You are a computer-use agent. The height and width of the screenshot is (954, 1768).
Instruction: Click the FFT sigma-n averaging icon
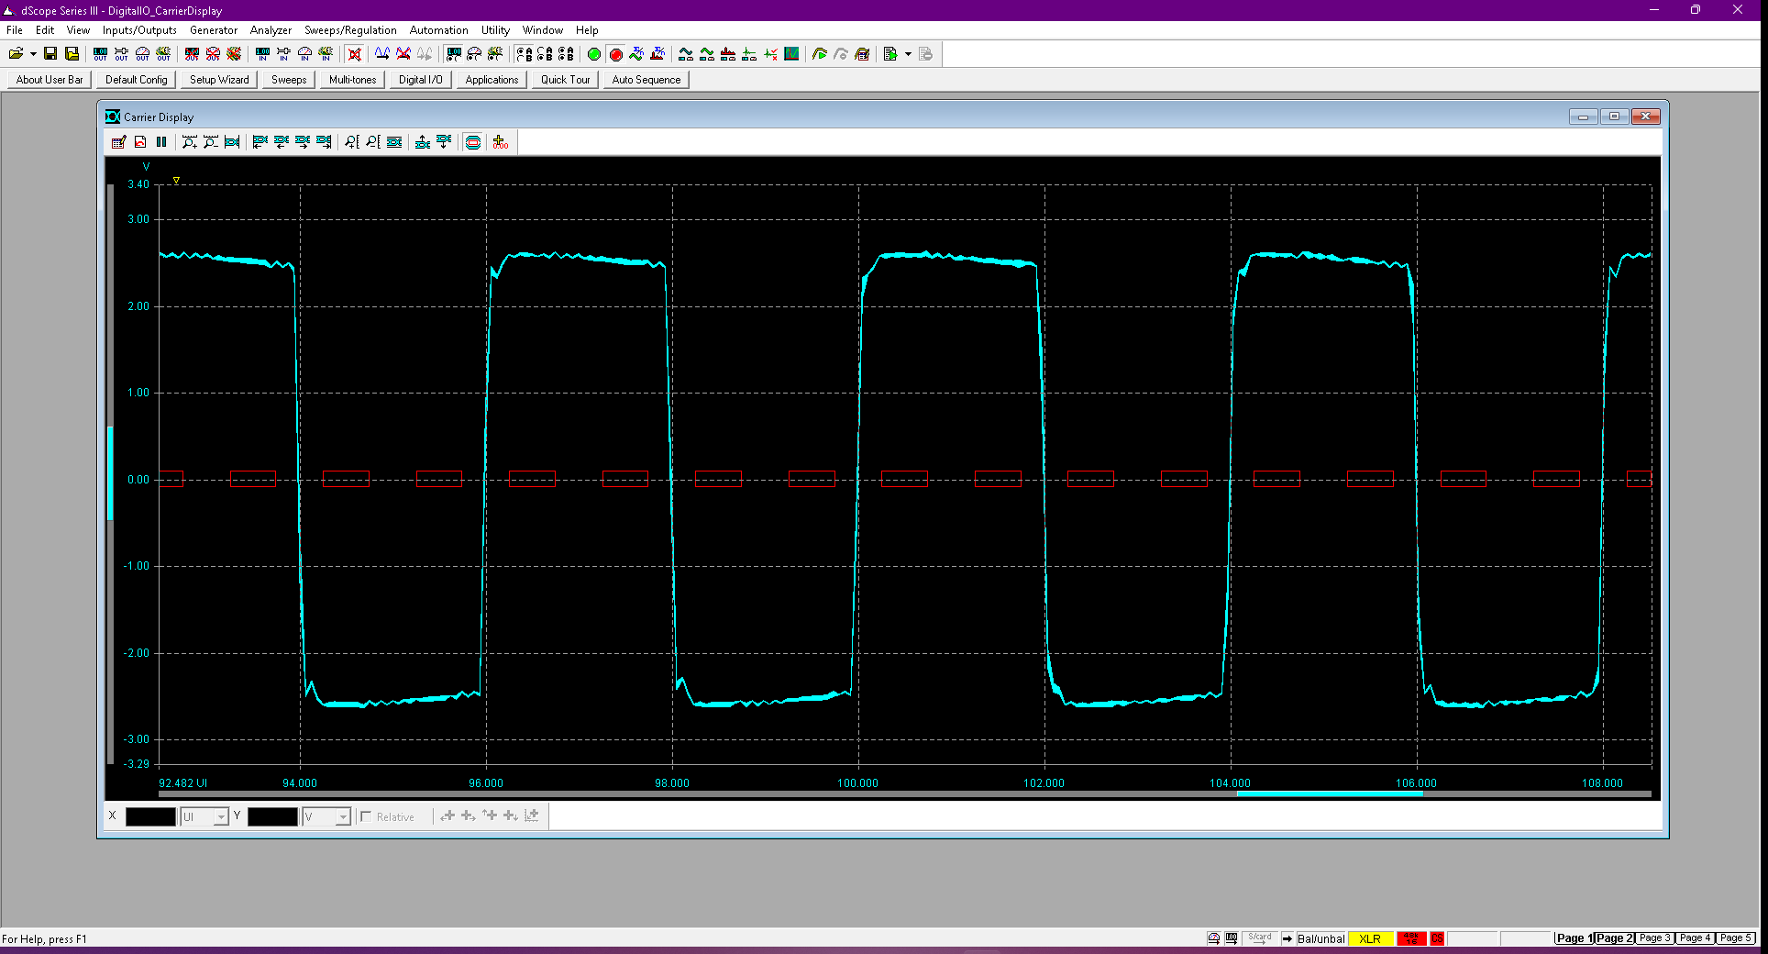[x=657, y=54]
